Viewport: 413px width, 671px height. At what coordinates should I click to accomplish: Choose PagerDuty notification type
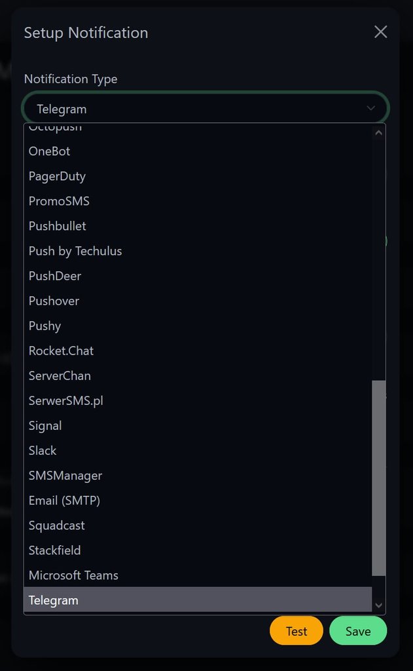pyautogui.click(x=198, y=176)
